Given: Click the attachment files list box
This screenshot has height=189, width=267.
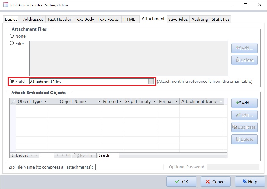Looking at the screenshot, I should (x=129, y=58).
